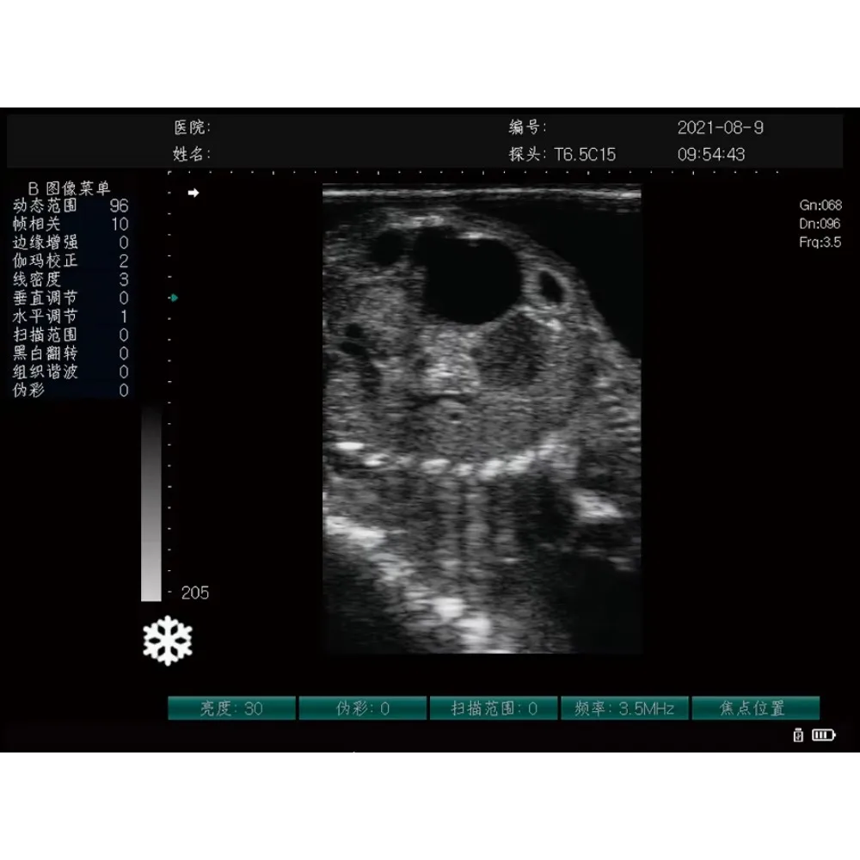Select the 焦点位置 button
860x860 pixels.
coord(756,708)
